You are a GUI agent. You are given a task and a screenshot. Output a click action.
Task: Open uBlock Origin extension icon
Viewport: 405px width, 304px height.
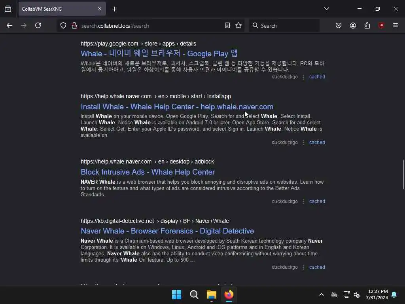(x=381, y=25)
